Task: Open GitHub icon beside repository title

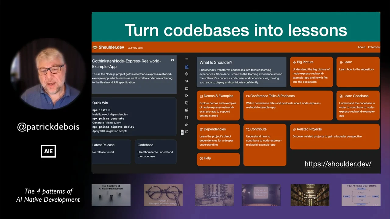Action: coord(172,61)
